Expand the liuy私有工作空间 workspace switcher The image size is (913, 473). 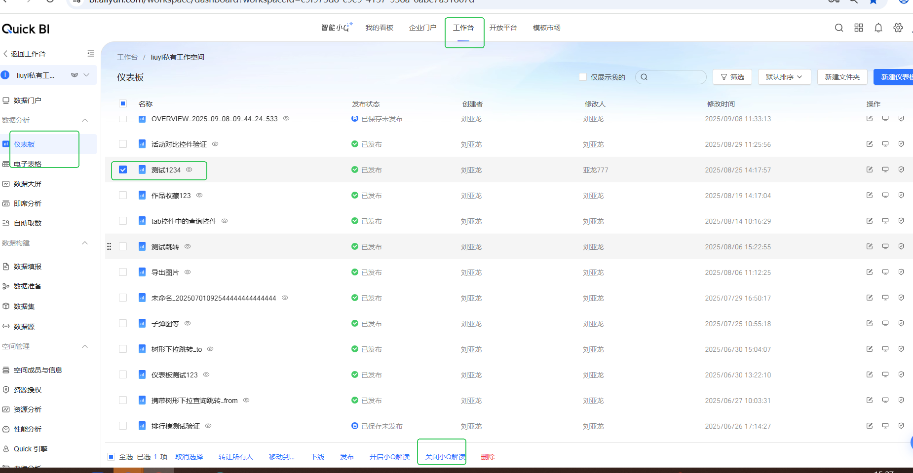click(86, 75)
